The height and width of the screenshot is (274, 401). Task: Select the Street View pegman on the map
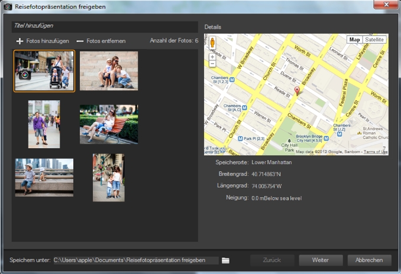point(212,43)
